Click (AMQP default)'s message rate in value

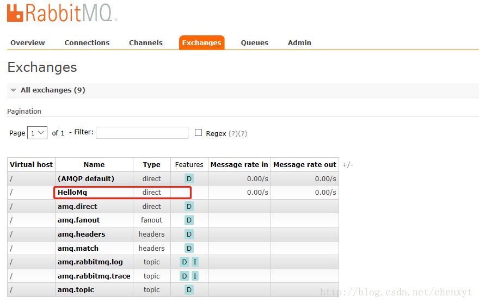[257, 178]
